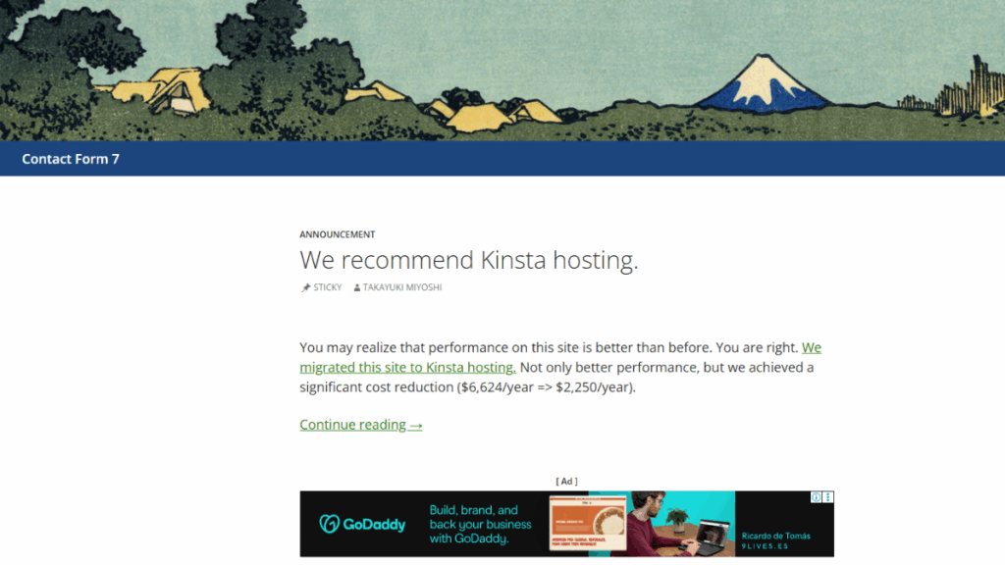View author Takayuki Miyoshi's posts
Image resolution: width=1005 pixels, height=565 pixels.
pyautogui.click(x=402, y=287)
